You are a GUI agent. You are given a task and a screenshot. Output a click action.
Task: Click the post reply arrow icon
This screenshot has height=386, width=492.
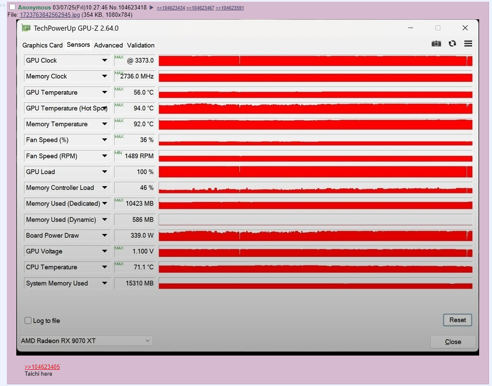click(x=152, y=8)
